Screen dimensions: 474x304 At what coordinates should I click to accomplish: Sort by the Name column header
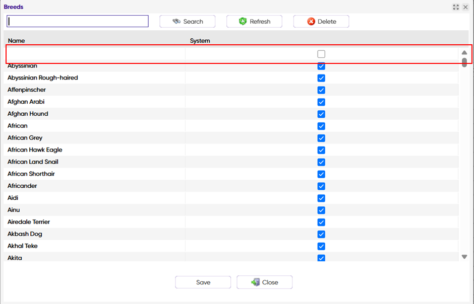[16, 41]
